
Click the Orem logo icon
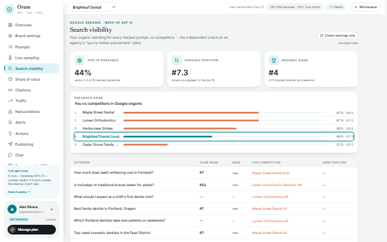(x=9, y=9)
